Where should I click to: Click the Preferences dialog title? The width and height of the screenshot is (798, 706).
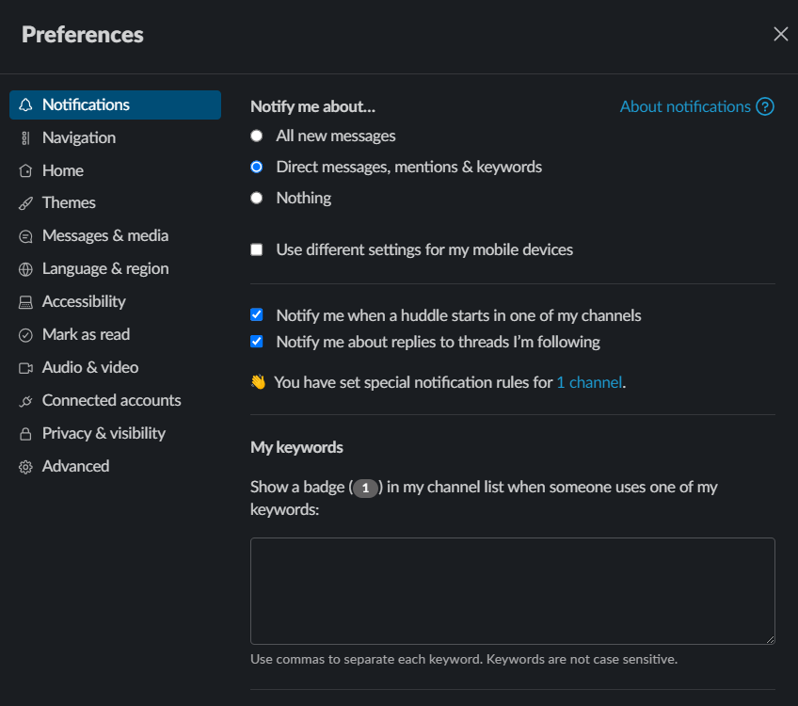pyautogui.click(x=83, y=35)
